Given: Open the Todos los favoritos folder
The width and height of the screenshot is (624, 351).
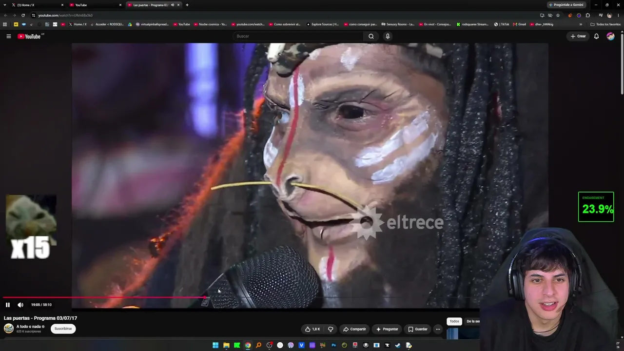Looking at the screenshot, I should 605,24.
